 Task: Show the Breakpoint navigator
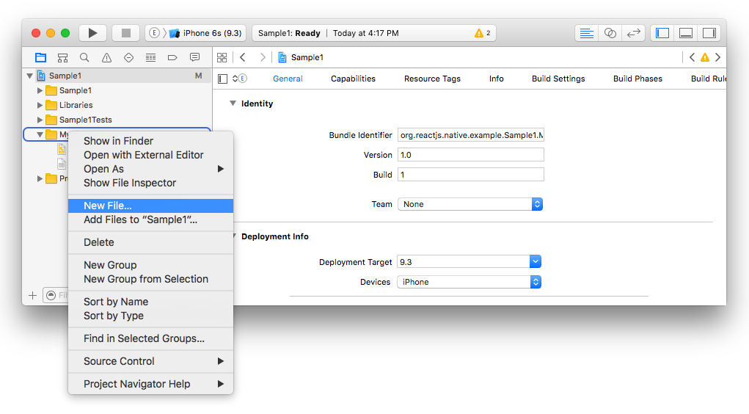172,57
